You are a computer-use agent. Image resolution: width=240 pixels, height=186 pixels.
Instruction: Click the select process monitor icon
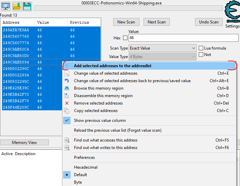click(x=6, y=6)
